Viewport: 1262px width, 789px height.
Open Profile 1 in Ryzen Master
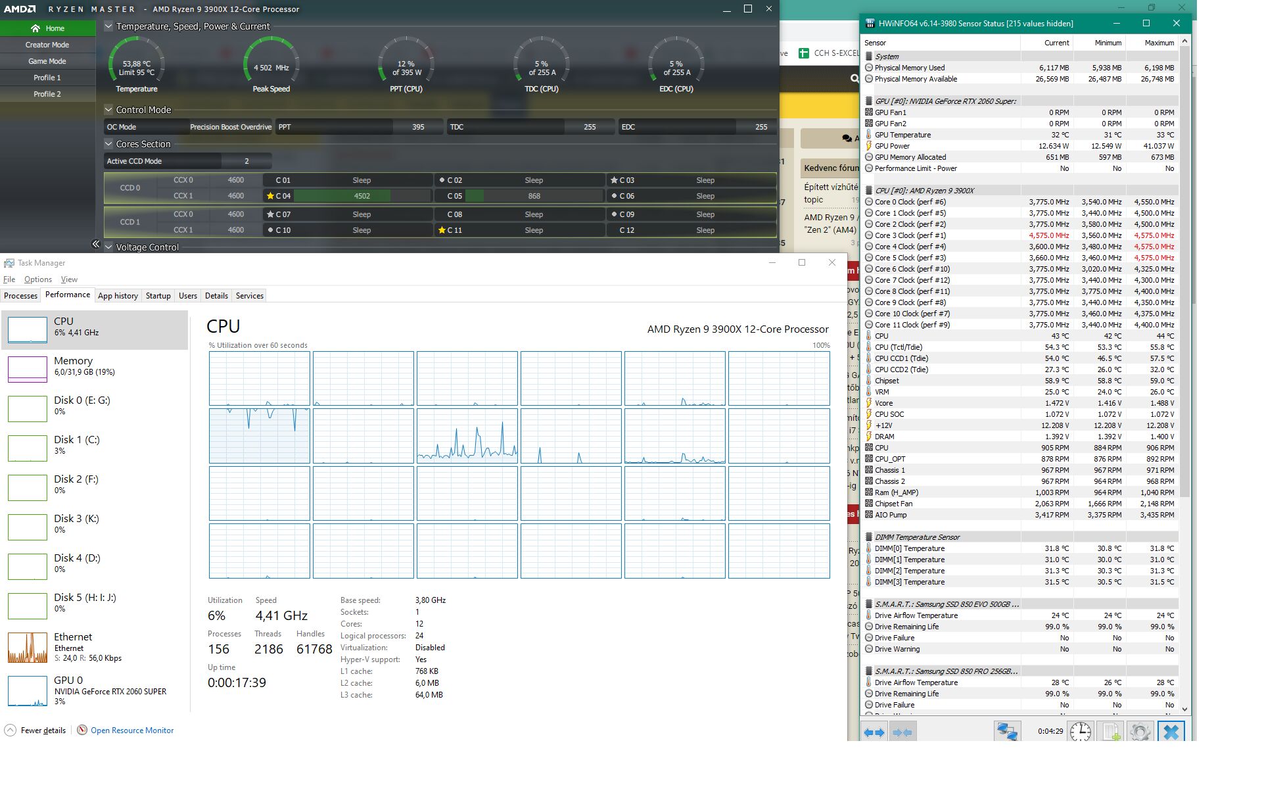[x=47, y=78]
